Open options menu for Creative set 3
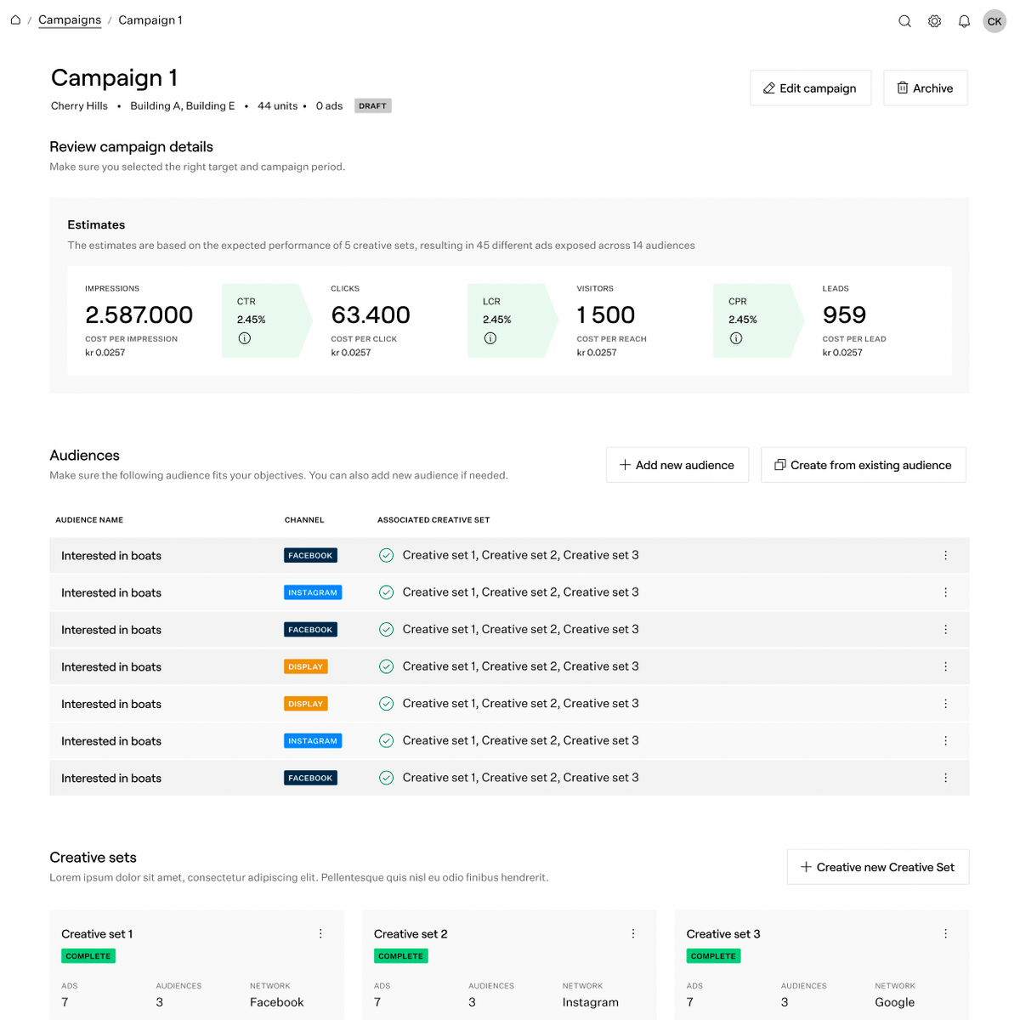This screenshot has height=1020, width=1020. (x=945, y=933)
